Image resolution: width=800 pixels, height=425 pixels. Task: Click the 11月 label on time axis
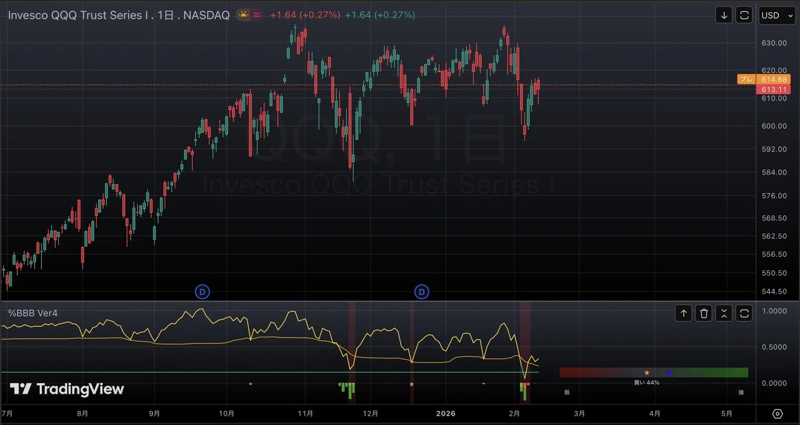[305, 414]
